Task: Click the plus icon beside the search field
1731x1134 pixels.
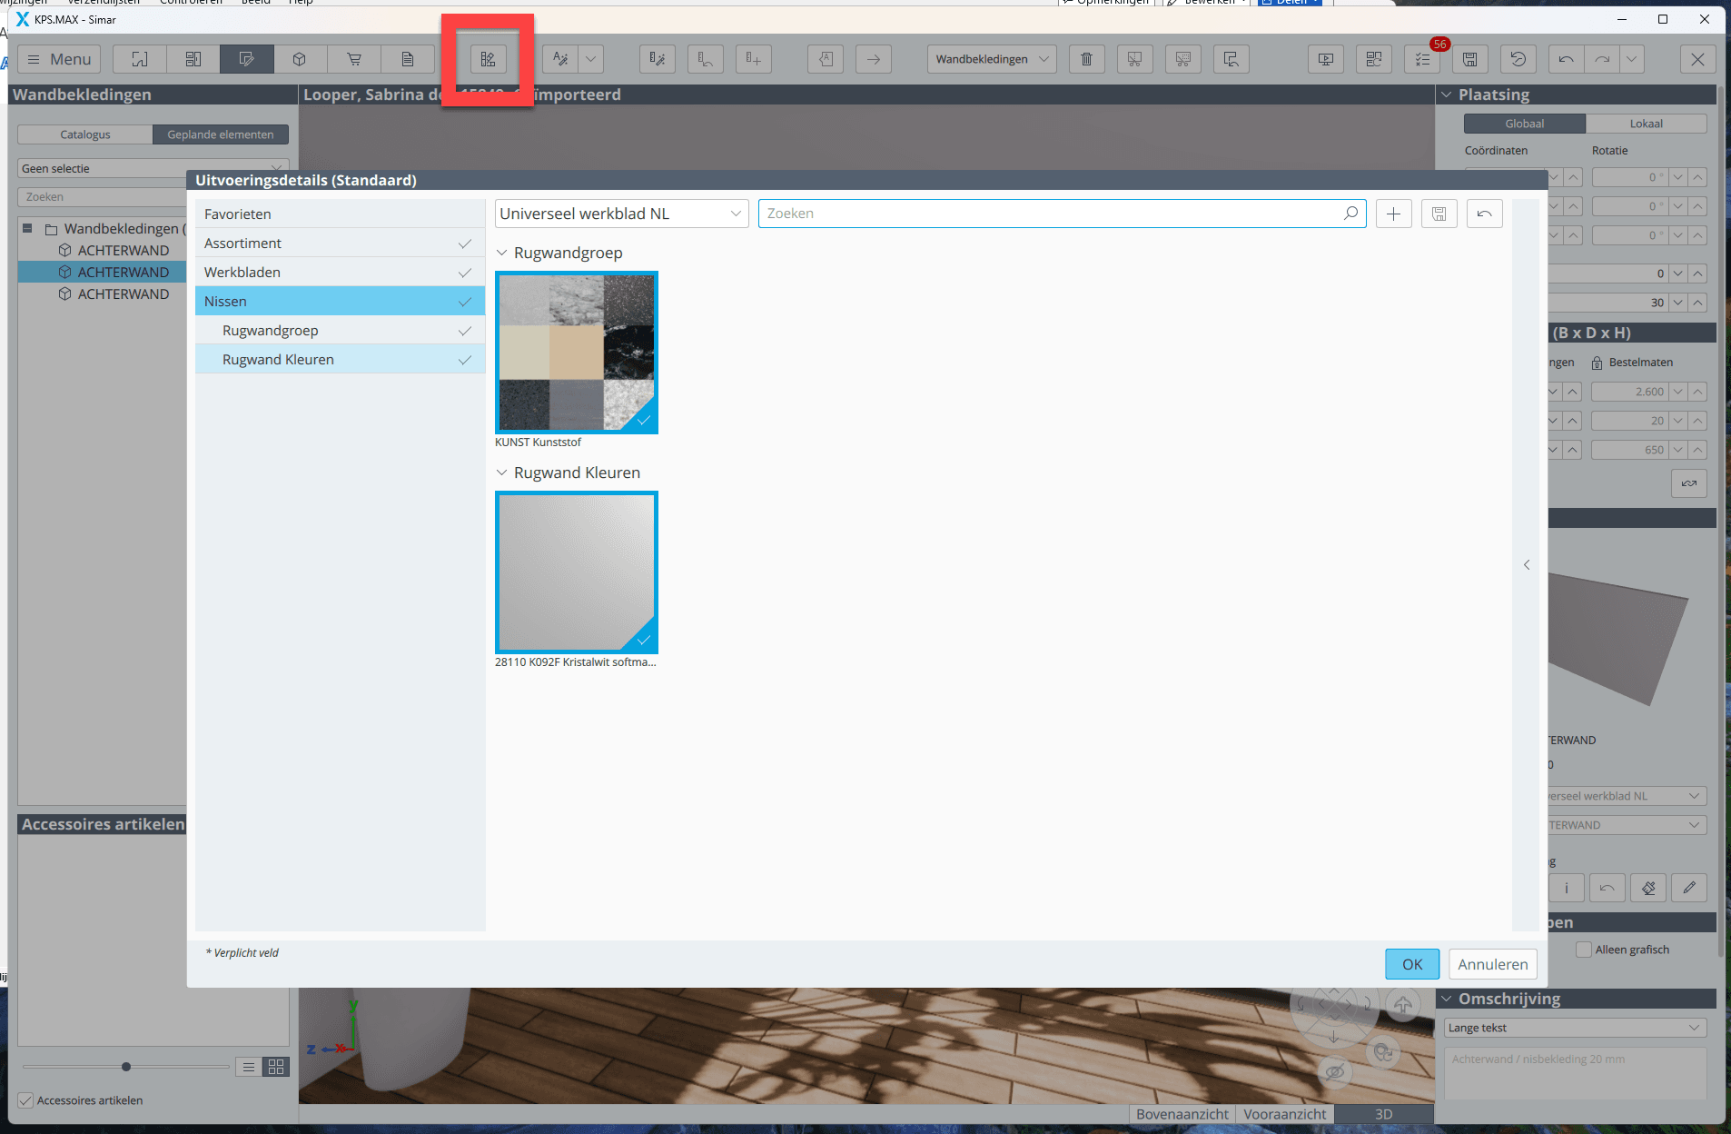Action: click(x=1393, y=214)
